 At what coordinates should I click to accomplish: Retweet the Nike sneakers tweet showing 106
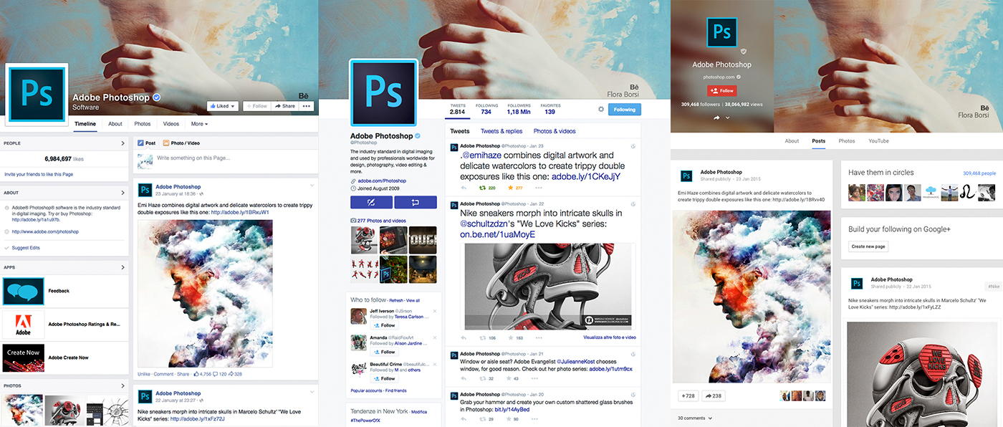pyautogui.click(x=482, y=337)
